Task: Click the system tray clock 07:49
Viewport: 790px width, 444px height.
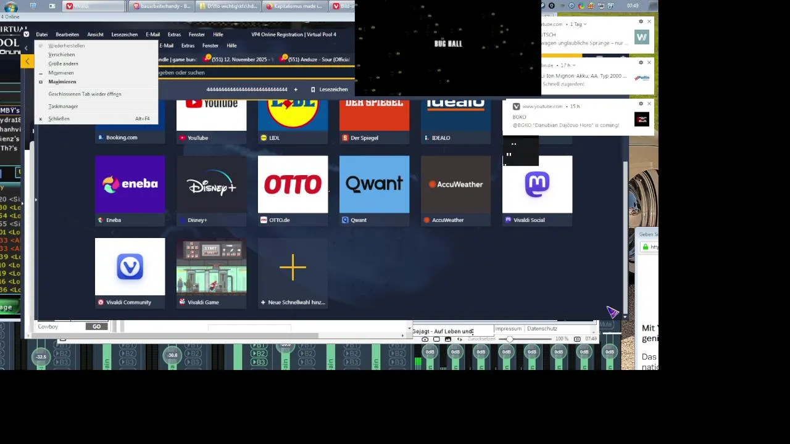Action: point(633,6)
